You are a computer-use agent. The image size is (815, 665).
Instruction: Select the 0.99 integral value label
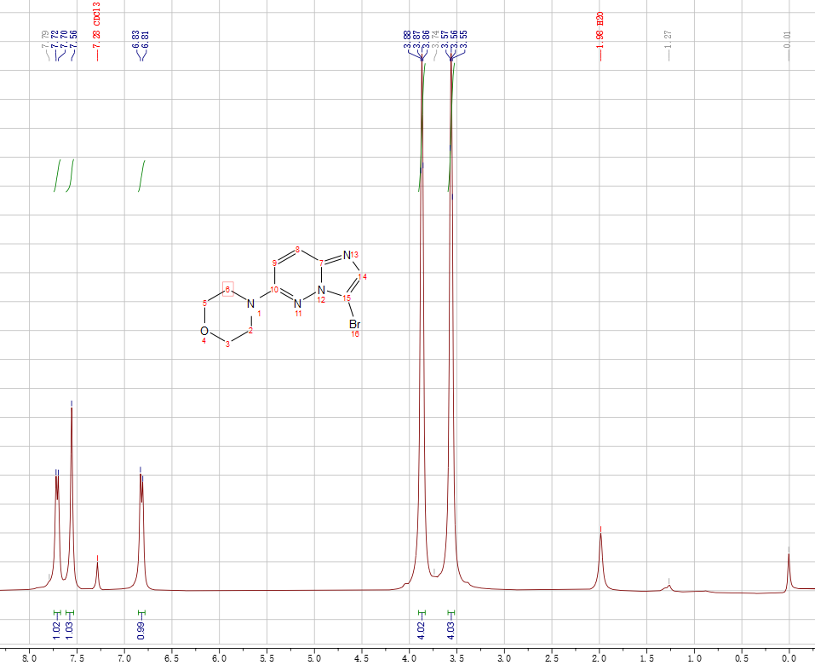(x=141, y=631)
